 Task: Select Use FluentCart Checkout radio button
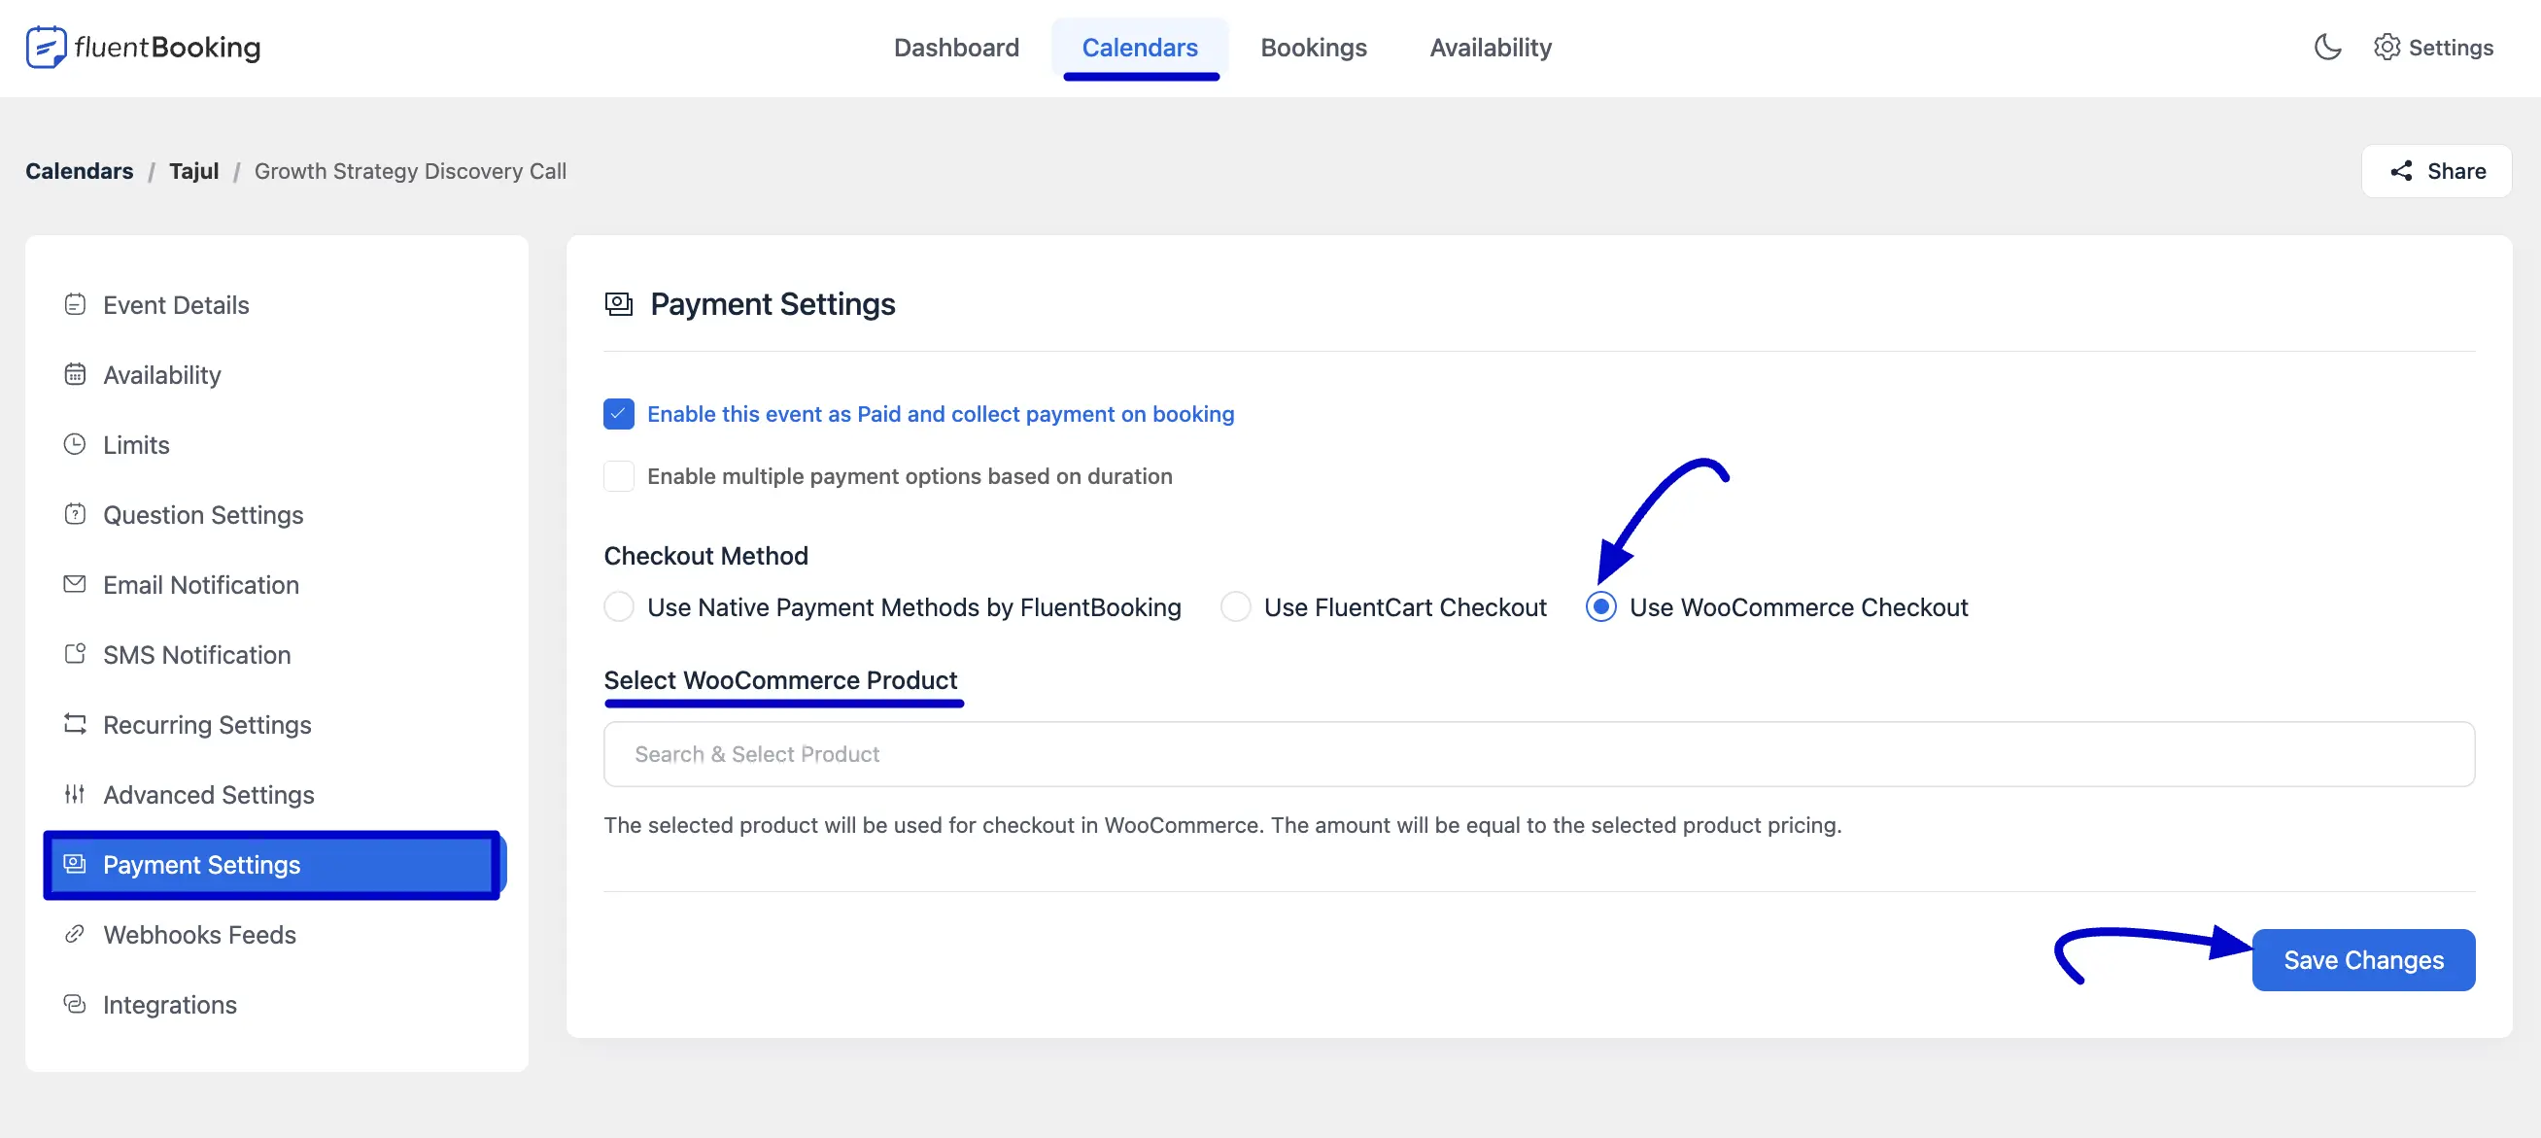point(1235,607)
